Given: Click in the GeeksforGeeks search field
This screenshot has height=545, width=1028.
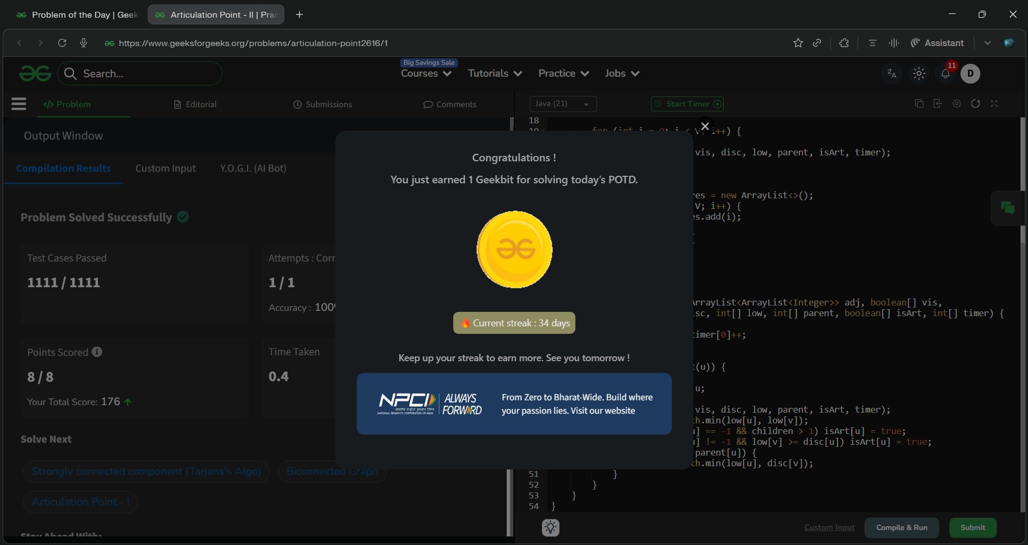Looking at the screenshot, I should [147, 74].
